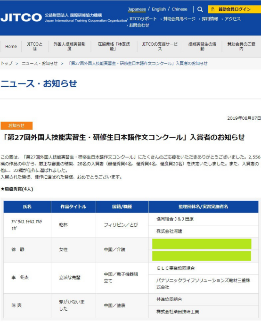261x322 pixels.
Task: Click the lock icon on login button
Action: [212, 9]
